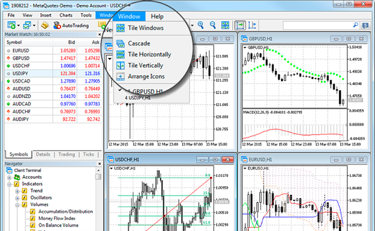Viewport: 375px width, 231px height.
Task: Click the Tile Windows toolbar icon
Action: (x=225, y=25)
